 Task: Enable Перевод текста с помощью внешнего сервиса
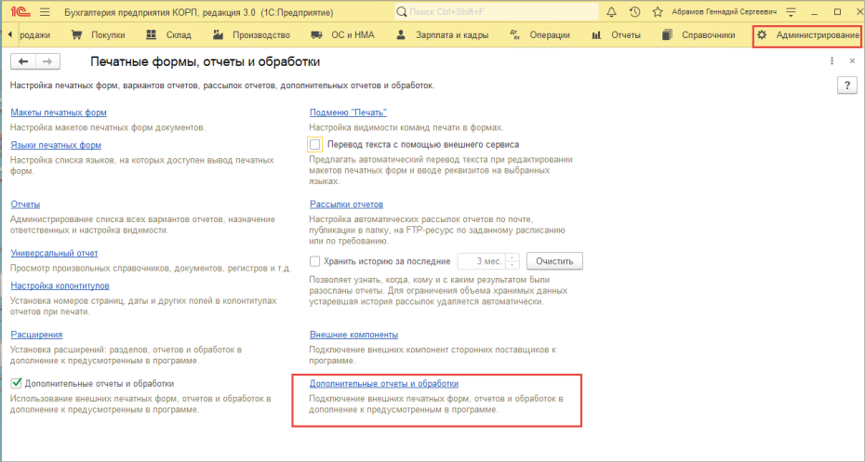pos(315,144)
